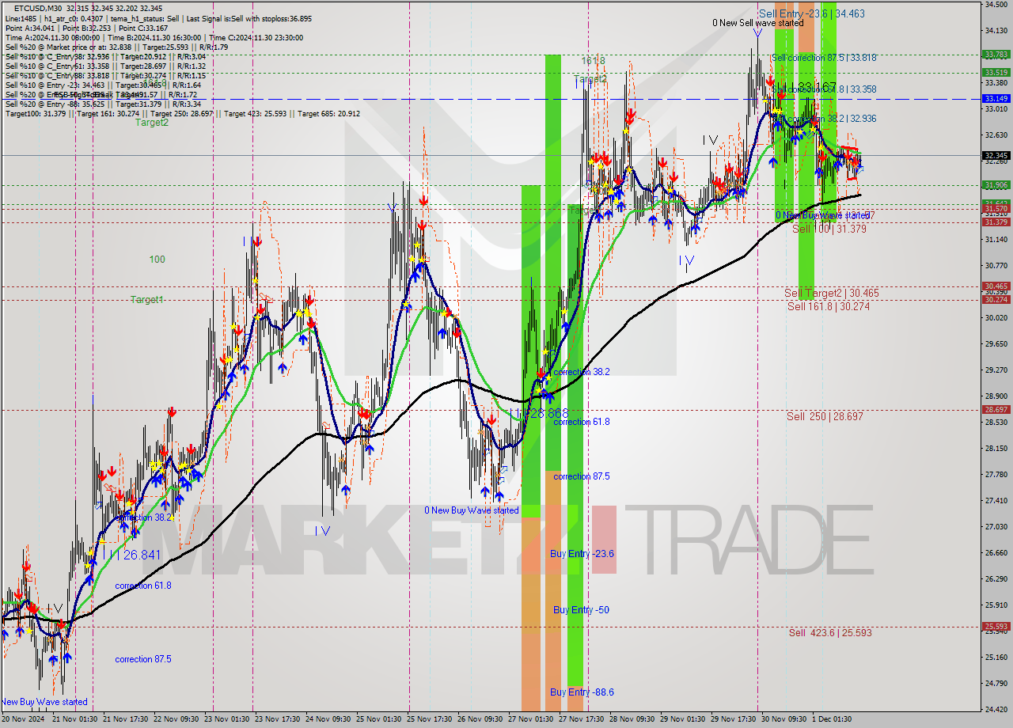This screenshot has height=728, width=1013.
Task: Click the 'Sell correction 61.8 | 33.358' label
Action: [x=824, y=89]
